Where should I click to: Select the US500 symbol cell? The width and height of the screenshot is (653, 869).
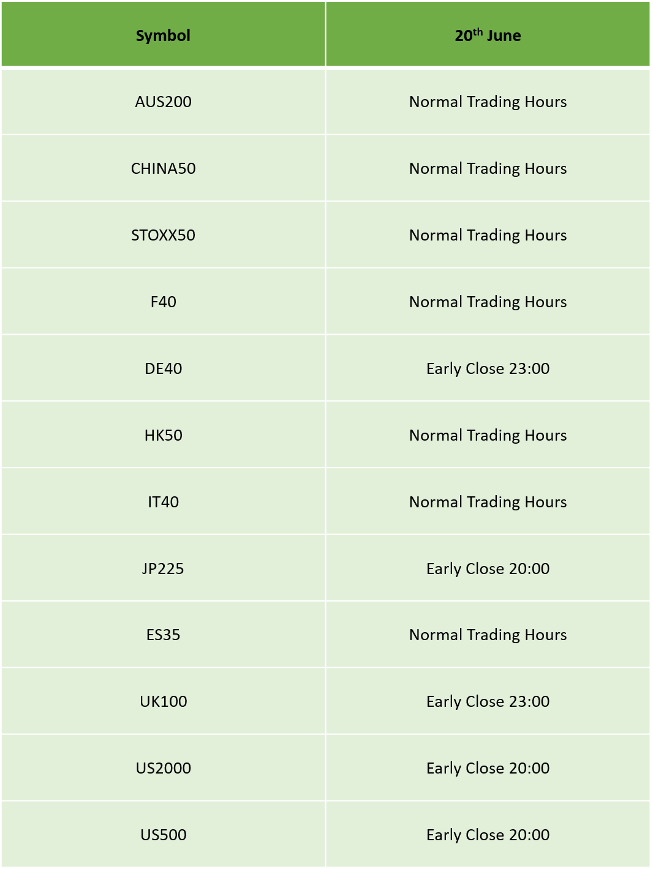163,835
